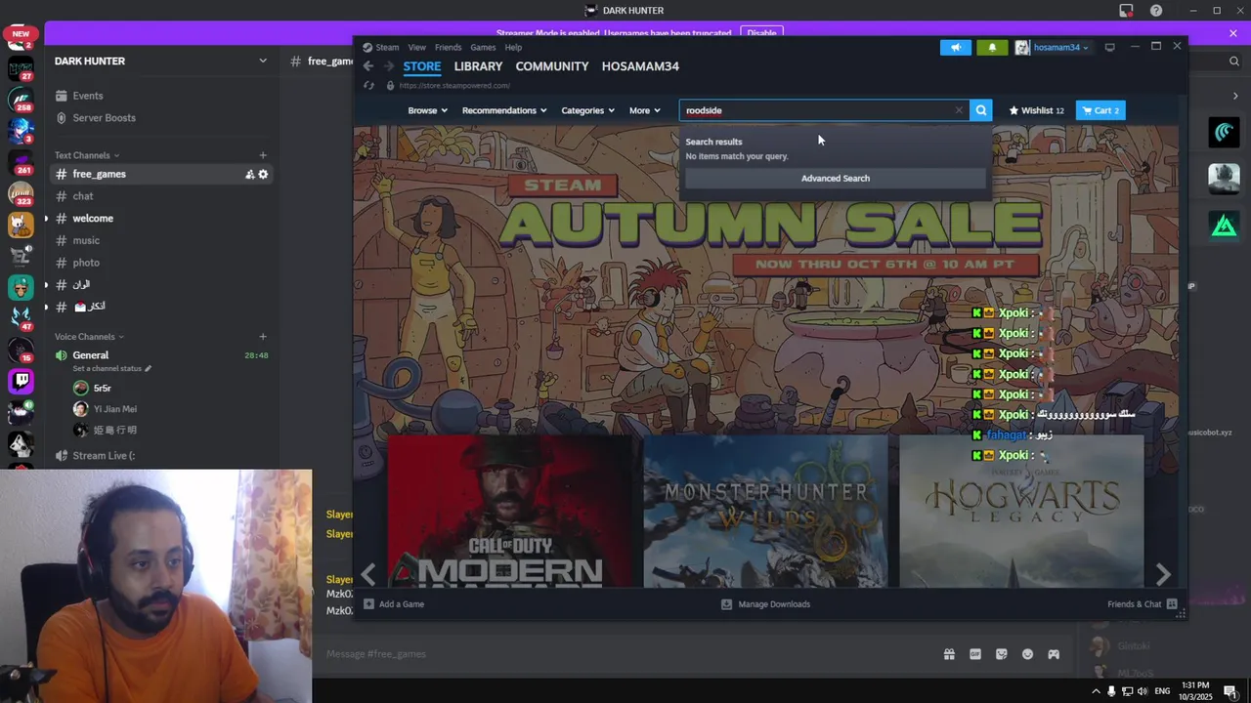The image size is (1251, 703).
Task: Switch Steam to Big Picture mode icon
Action: click(1109, 47)
